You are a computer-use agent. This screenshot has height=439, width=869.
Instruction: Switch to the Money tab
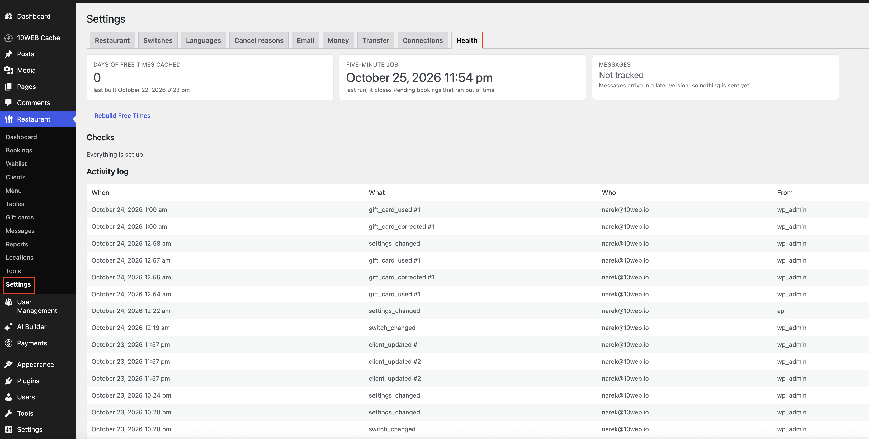(338, 40)
